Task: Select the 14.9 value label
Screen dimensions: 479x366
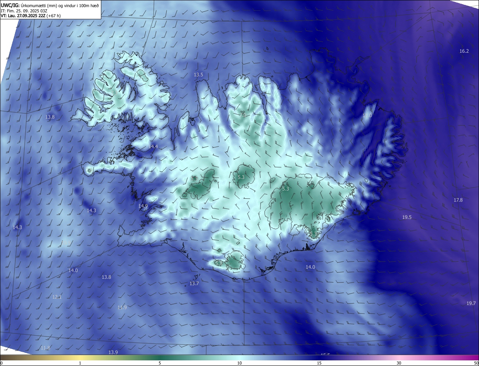Action: 143,206
